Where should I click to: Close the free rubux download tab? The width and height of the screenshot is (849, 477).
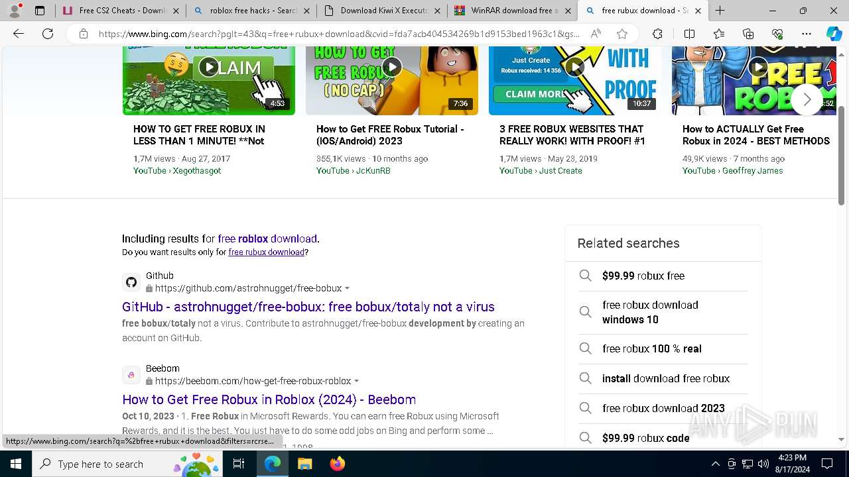(698, 11)
